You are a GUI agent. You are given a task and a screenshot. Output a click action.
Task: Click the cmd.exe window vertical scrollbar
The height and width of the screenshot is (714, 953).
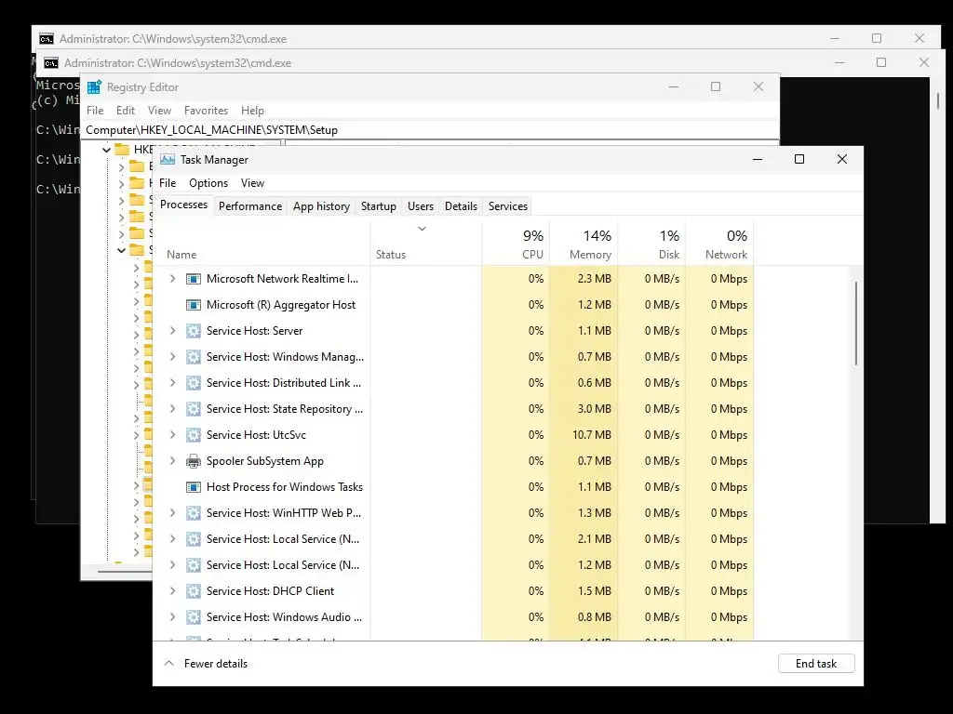[937, 100]
